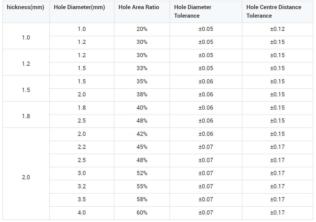The width and height of the screenshot is (316, 222).
Task: Click the Hole Diameter(mm) column header
Action: (82, 12)
